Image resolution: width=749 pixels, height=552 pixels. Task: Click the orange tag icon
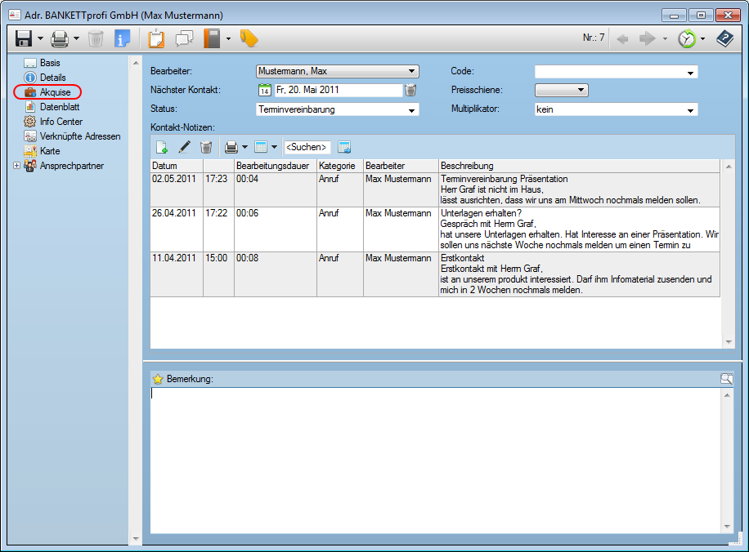point(249,38)
